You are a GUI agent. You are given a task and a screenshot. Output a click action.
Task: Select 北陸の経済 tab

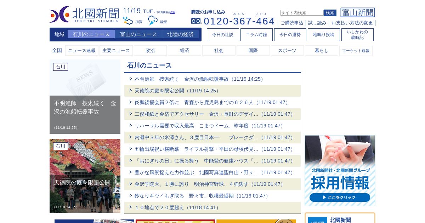(x=180, y=34)
